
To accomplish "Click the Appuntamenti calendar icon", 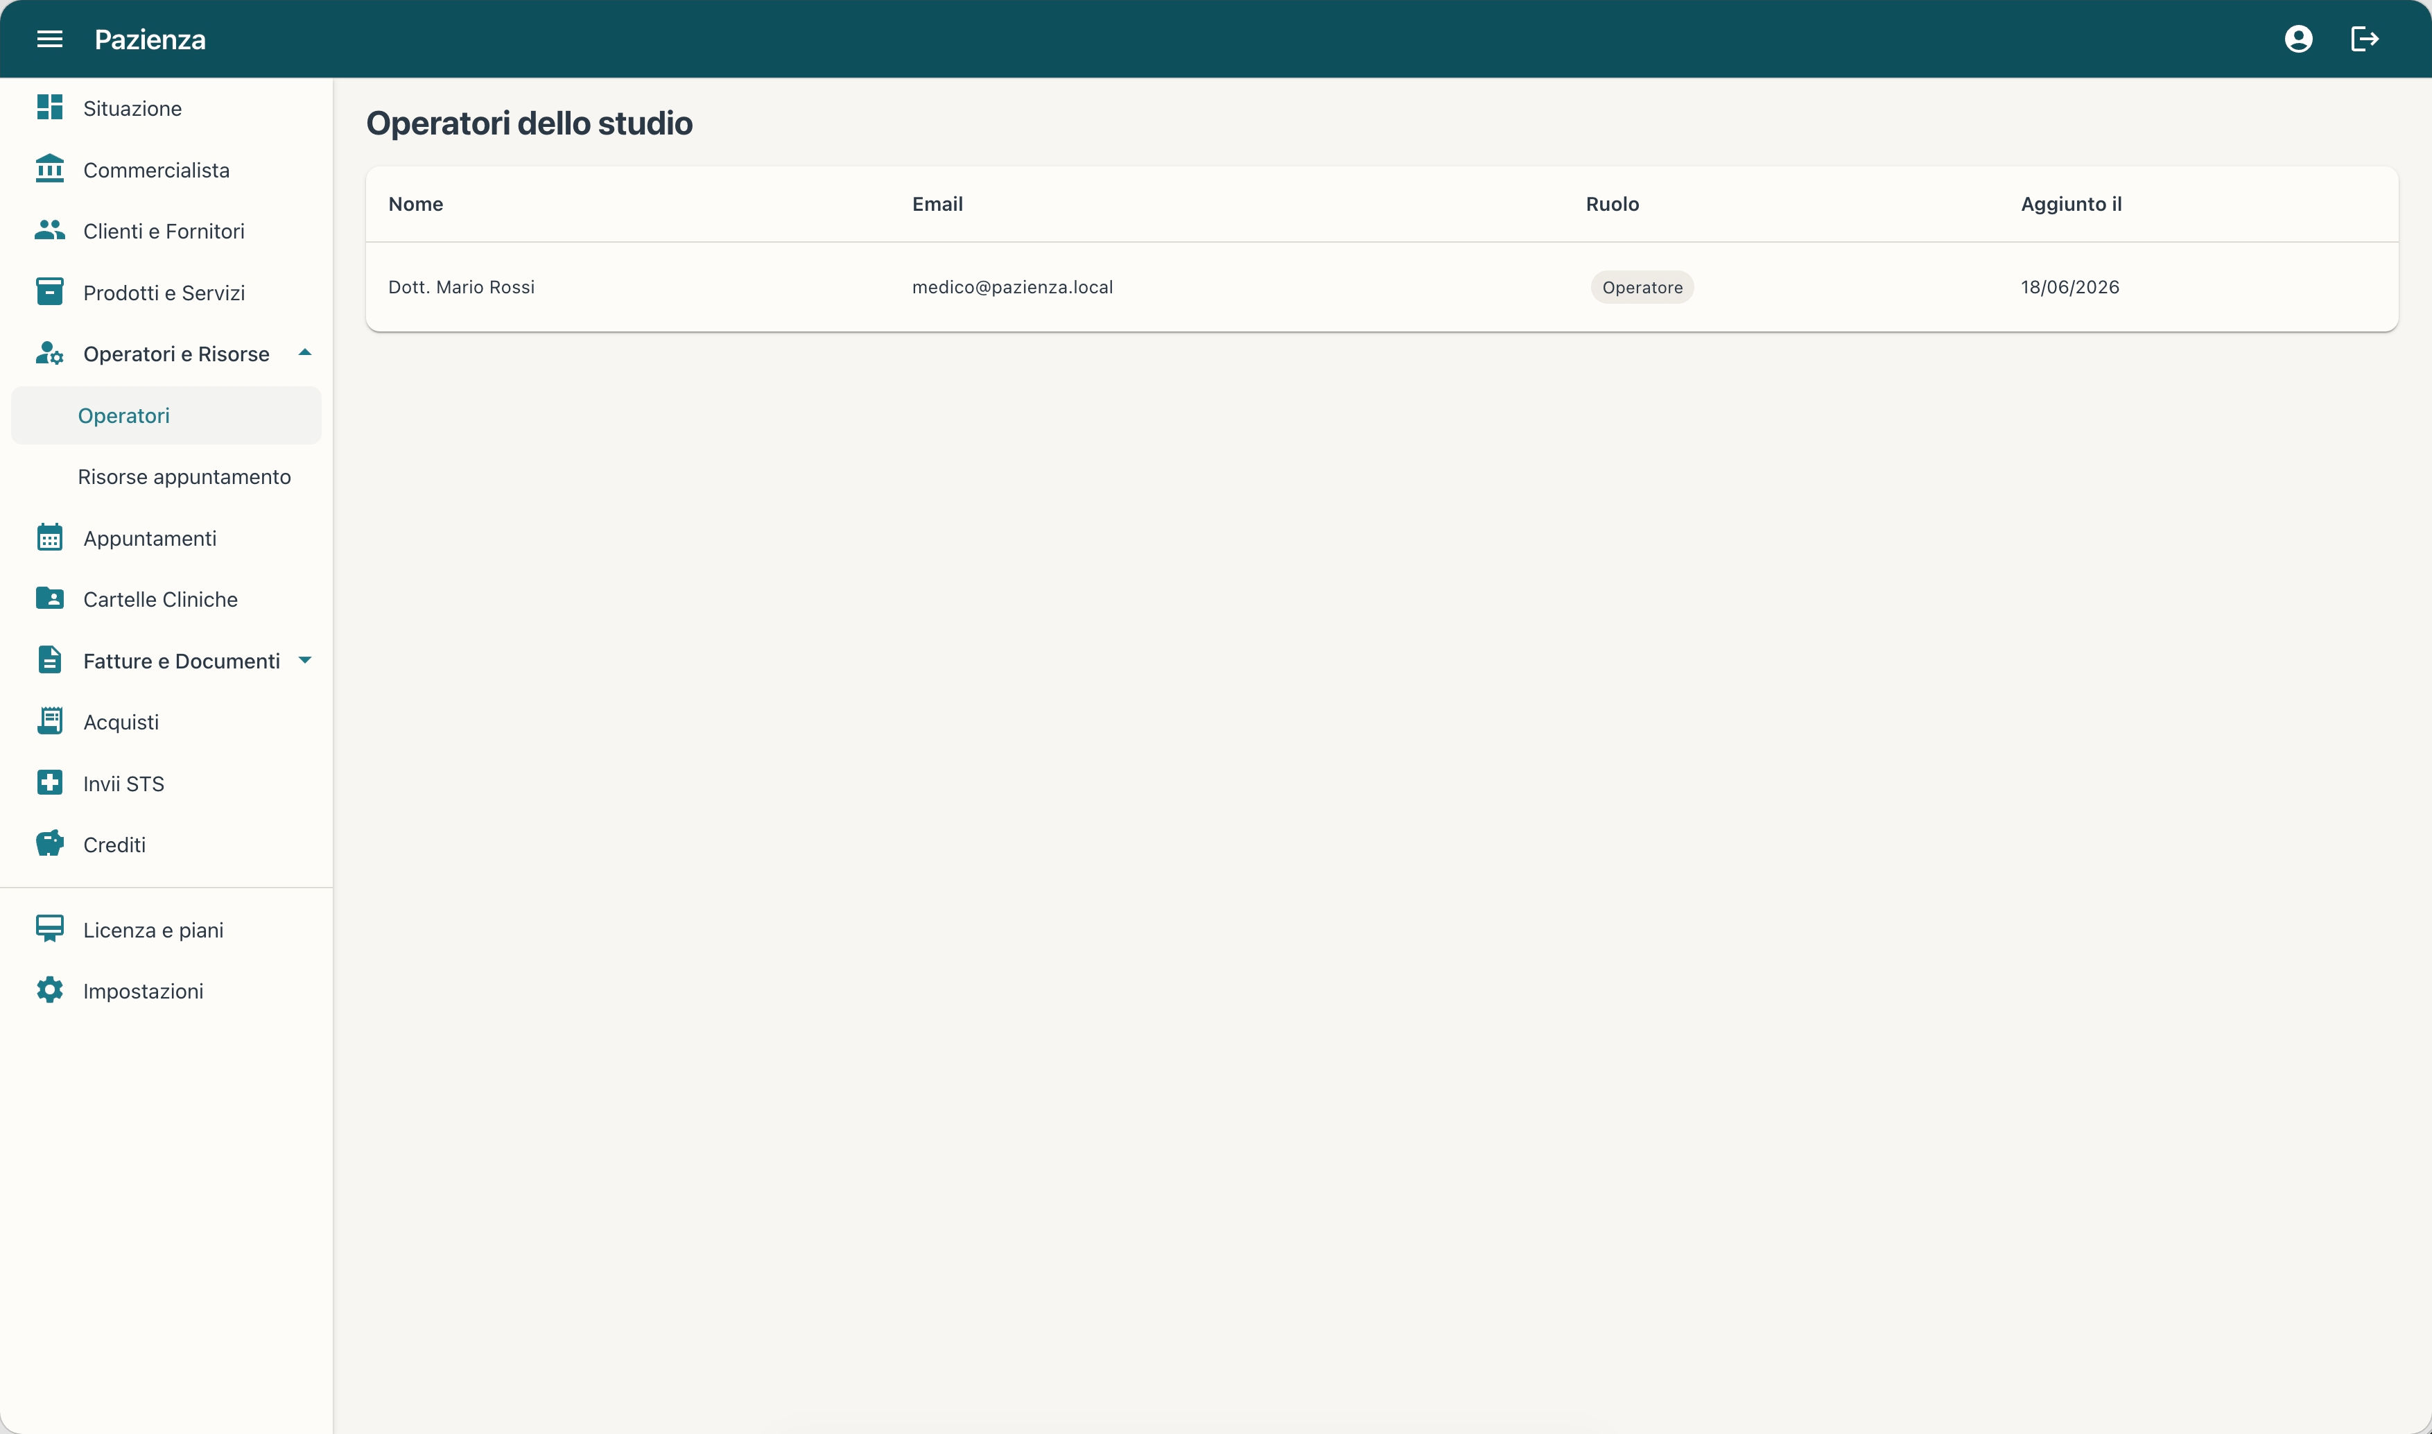I will 49,537.
